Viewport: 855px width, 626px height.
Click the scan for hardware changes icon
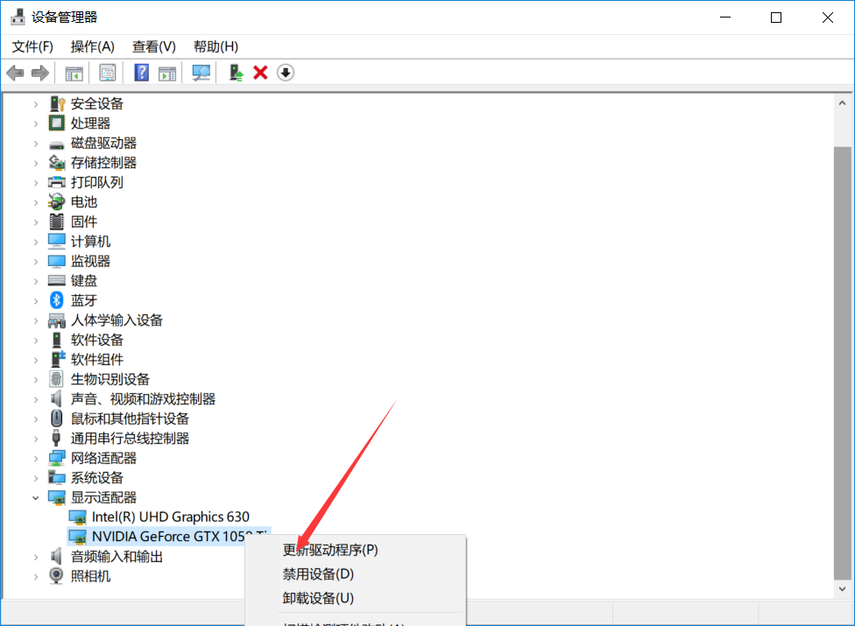coord(201,73)
